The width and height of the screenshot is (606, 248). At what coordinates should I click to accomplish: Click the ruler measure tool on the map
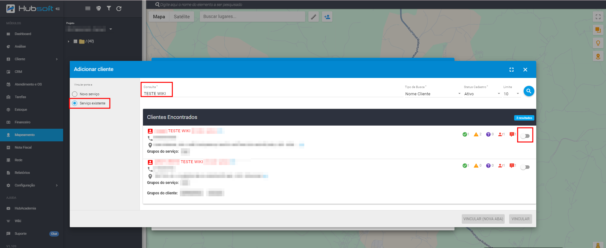313,17
